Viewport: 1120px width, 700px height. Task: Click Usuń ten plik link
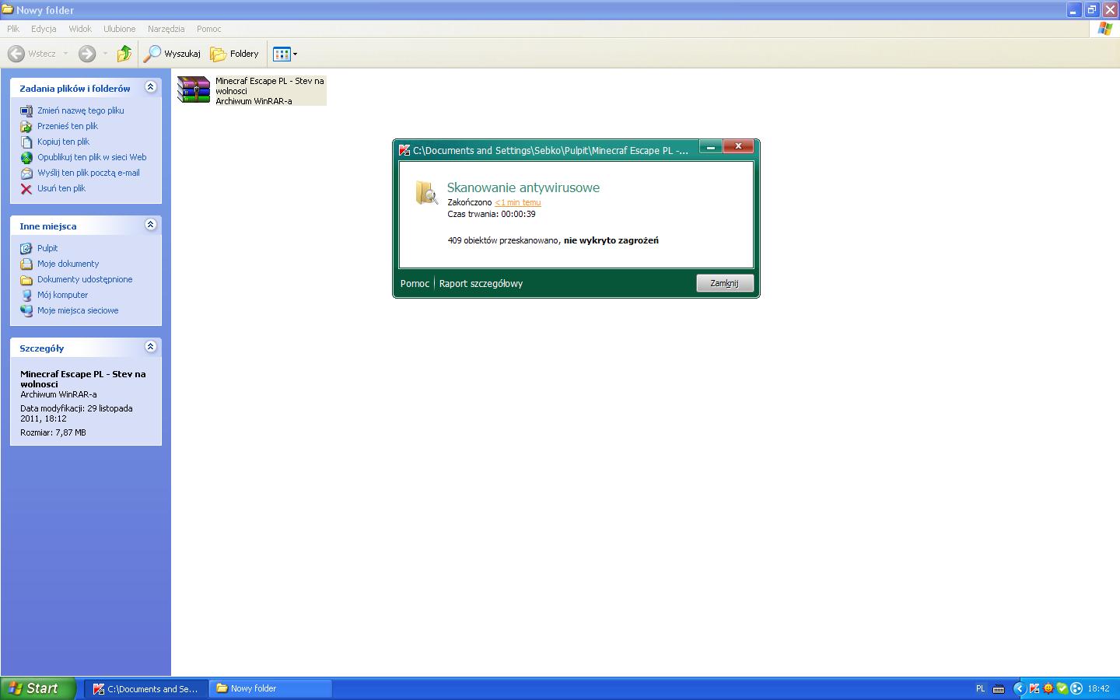click(61, 188)
